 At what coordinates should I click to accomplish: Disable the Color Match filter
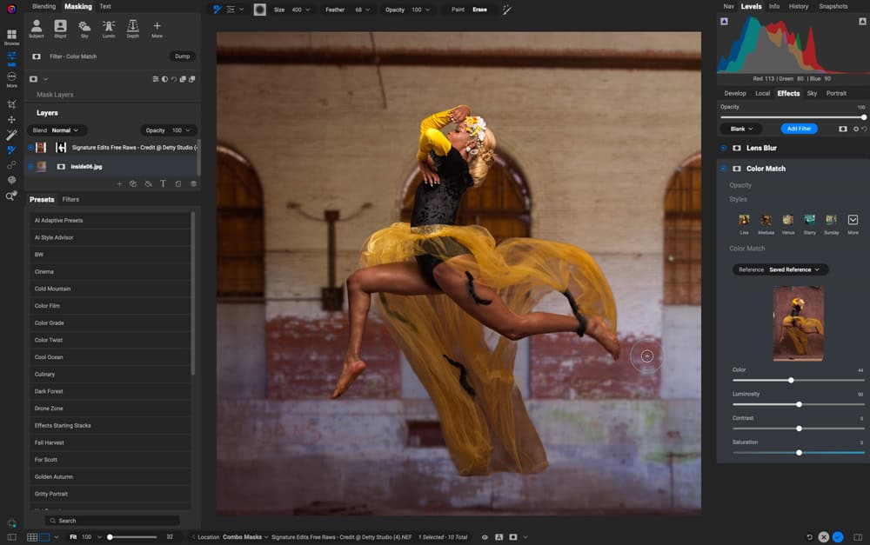coord(723,169)
